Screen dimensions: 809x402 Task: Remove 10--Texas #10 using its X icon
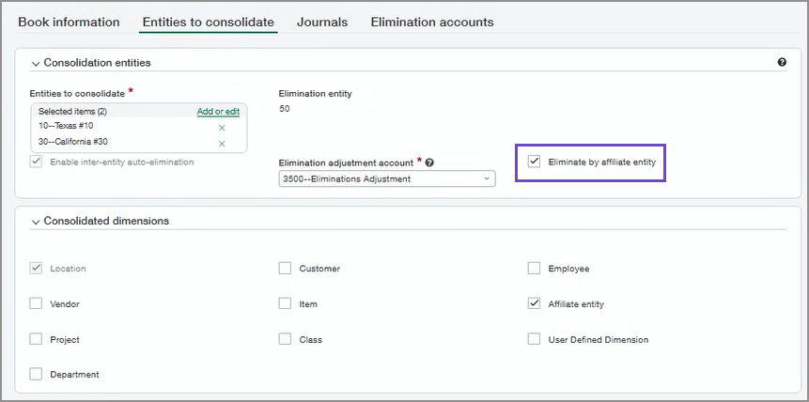click(x=222, y=127)
